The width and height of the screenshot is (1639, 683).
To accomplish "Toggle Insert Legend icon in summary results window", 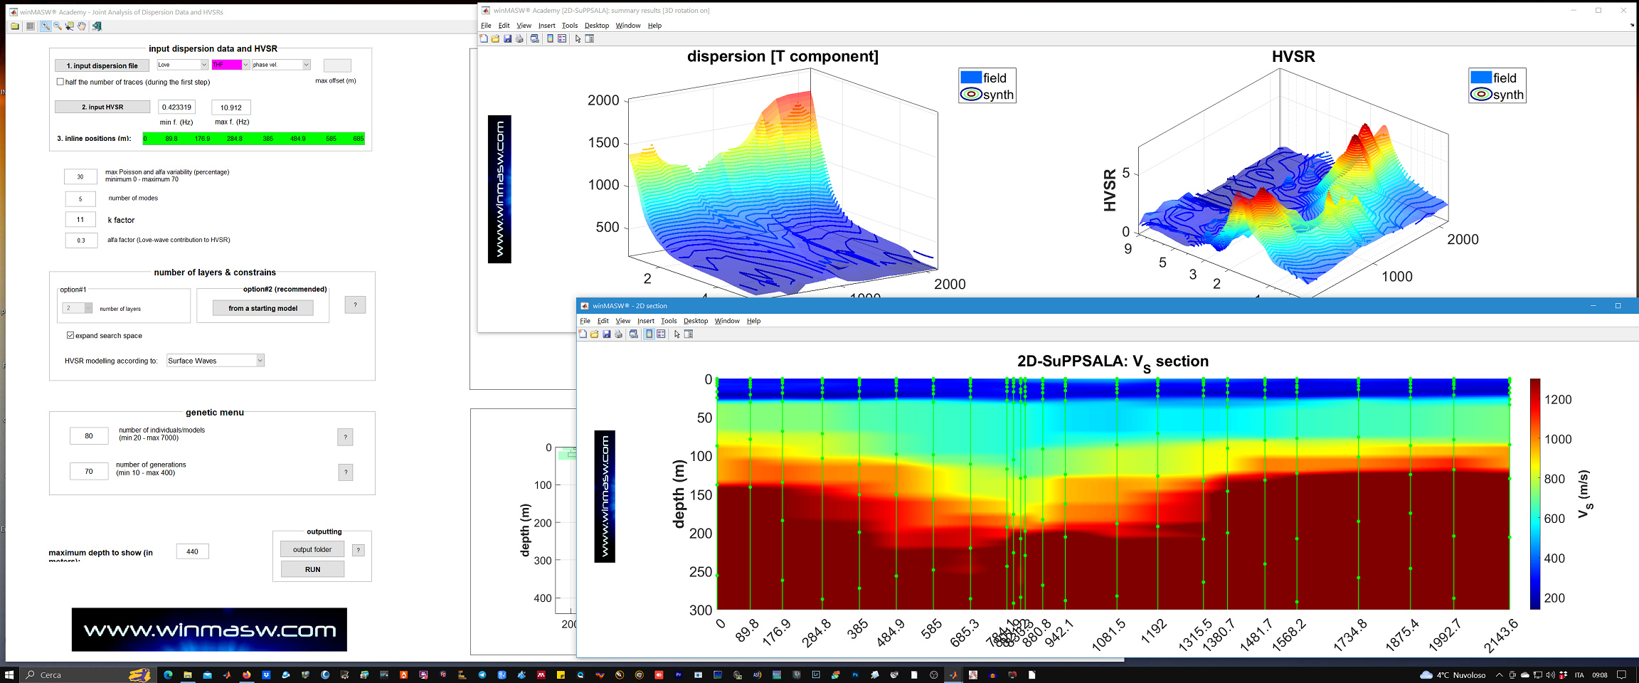I will point(562,38).
